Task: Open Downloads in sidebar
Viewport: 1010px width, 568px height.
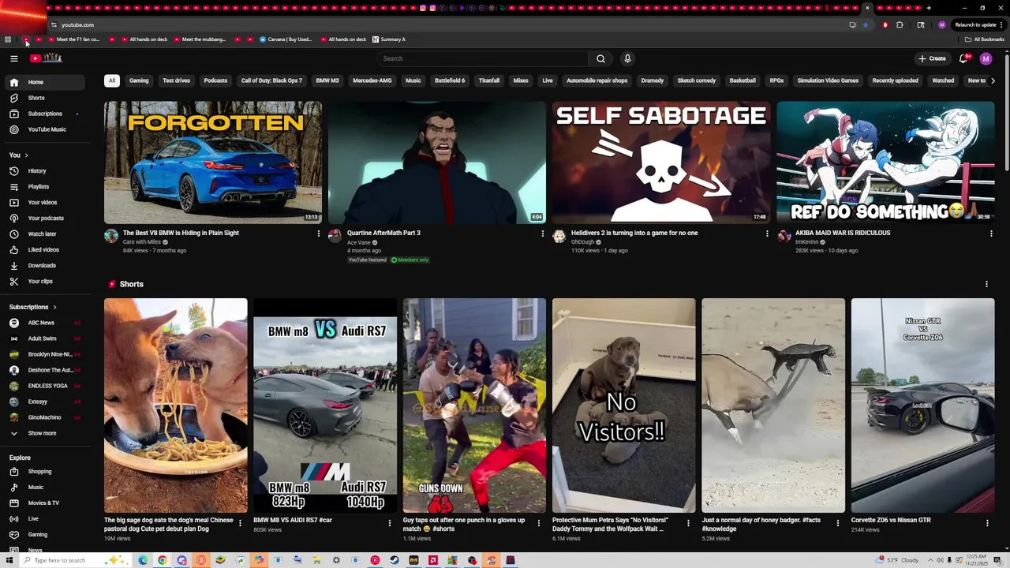Action: coord(46,266)
